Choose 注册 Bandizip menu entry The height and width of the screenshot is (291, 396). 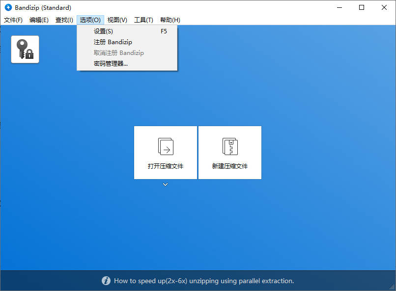tap(113, 42)
